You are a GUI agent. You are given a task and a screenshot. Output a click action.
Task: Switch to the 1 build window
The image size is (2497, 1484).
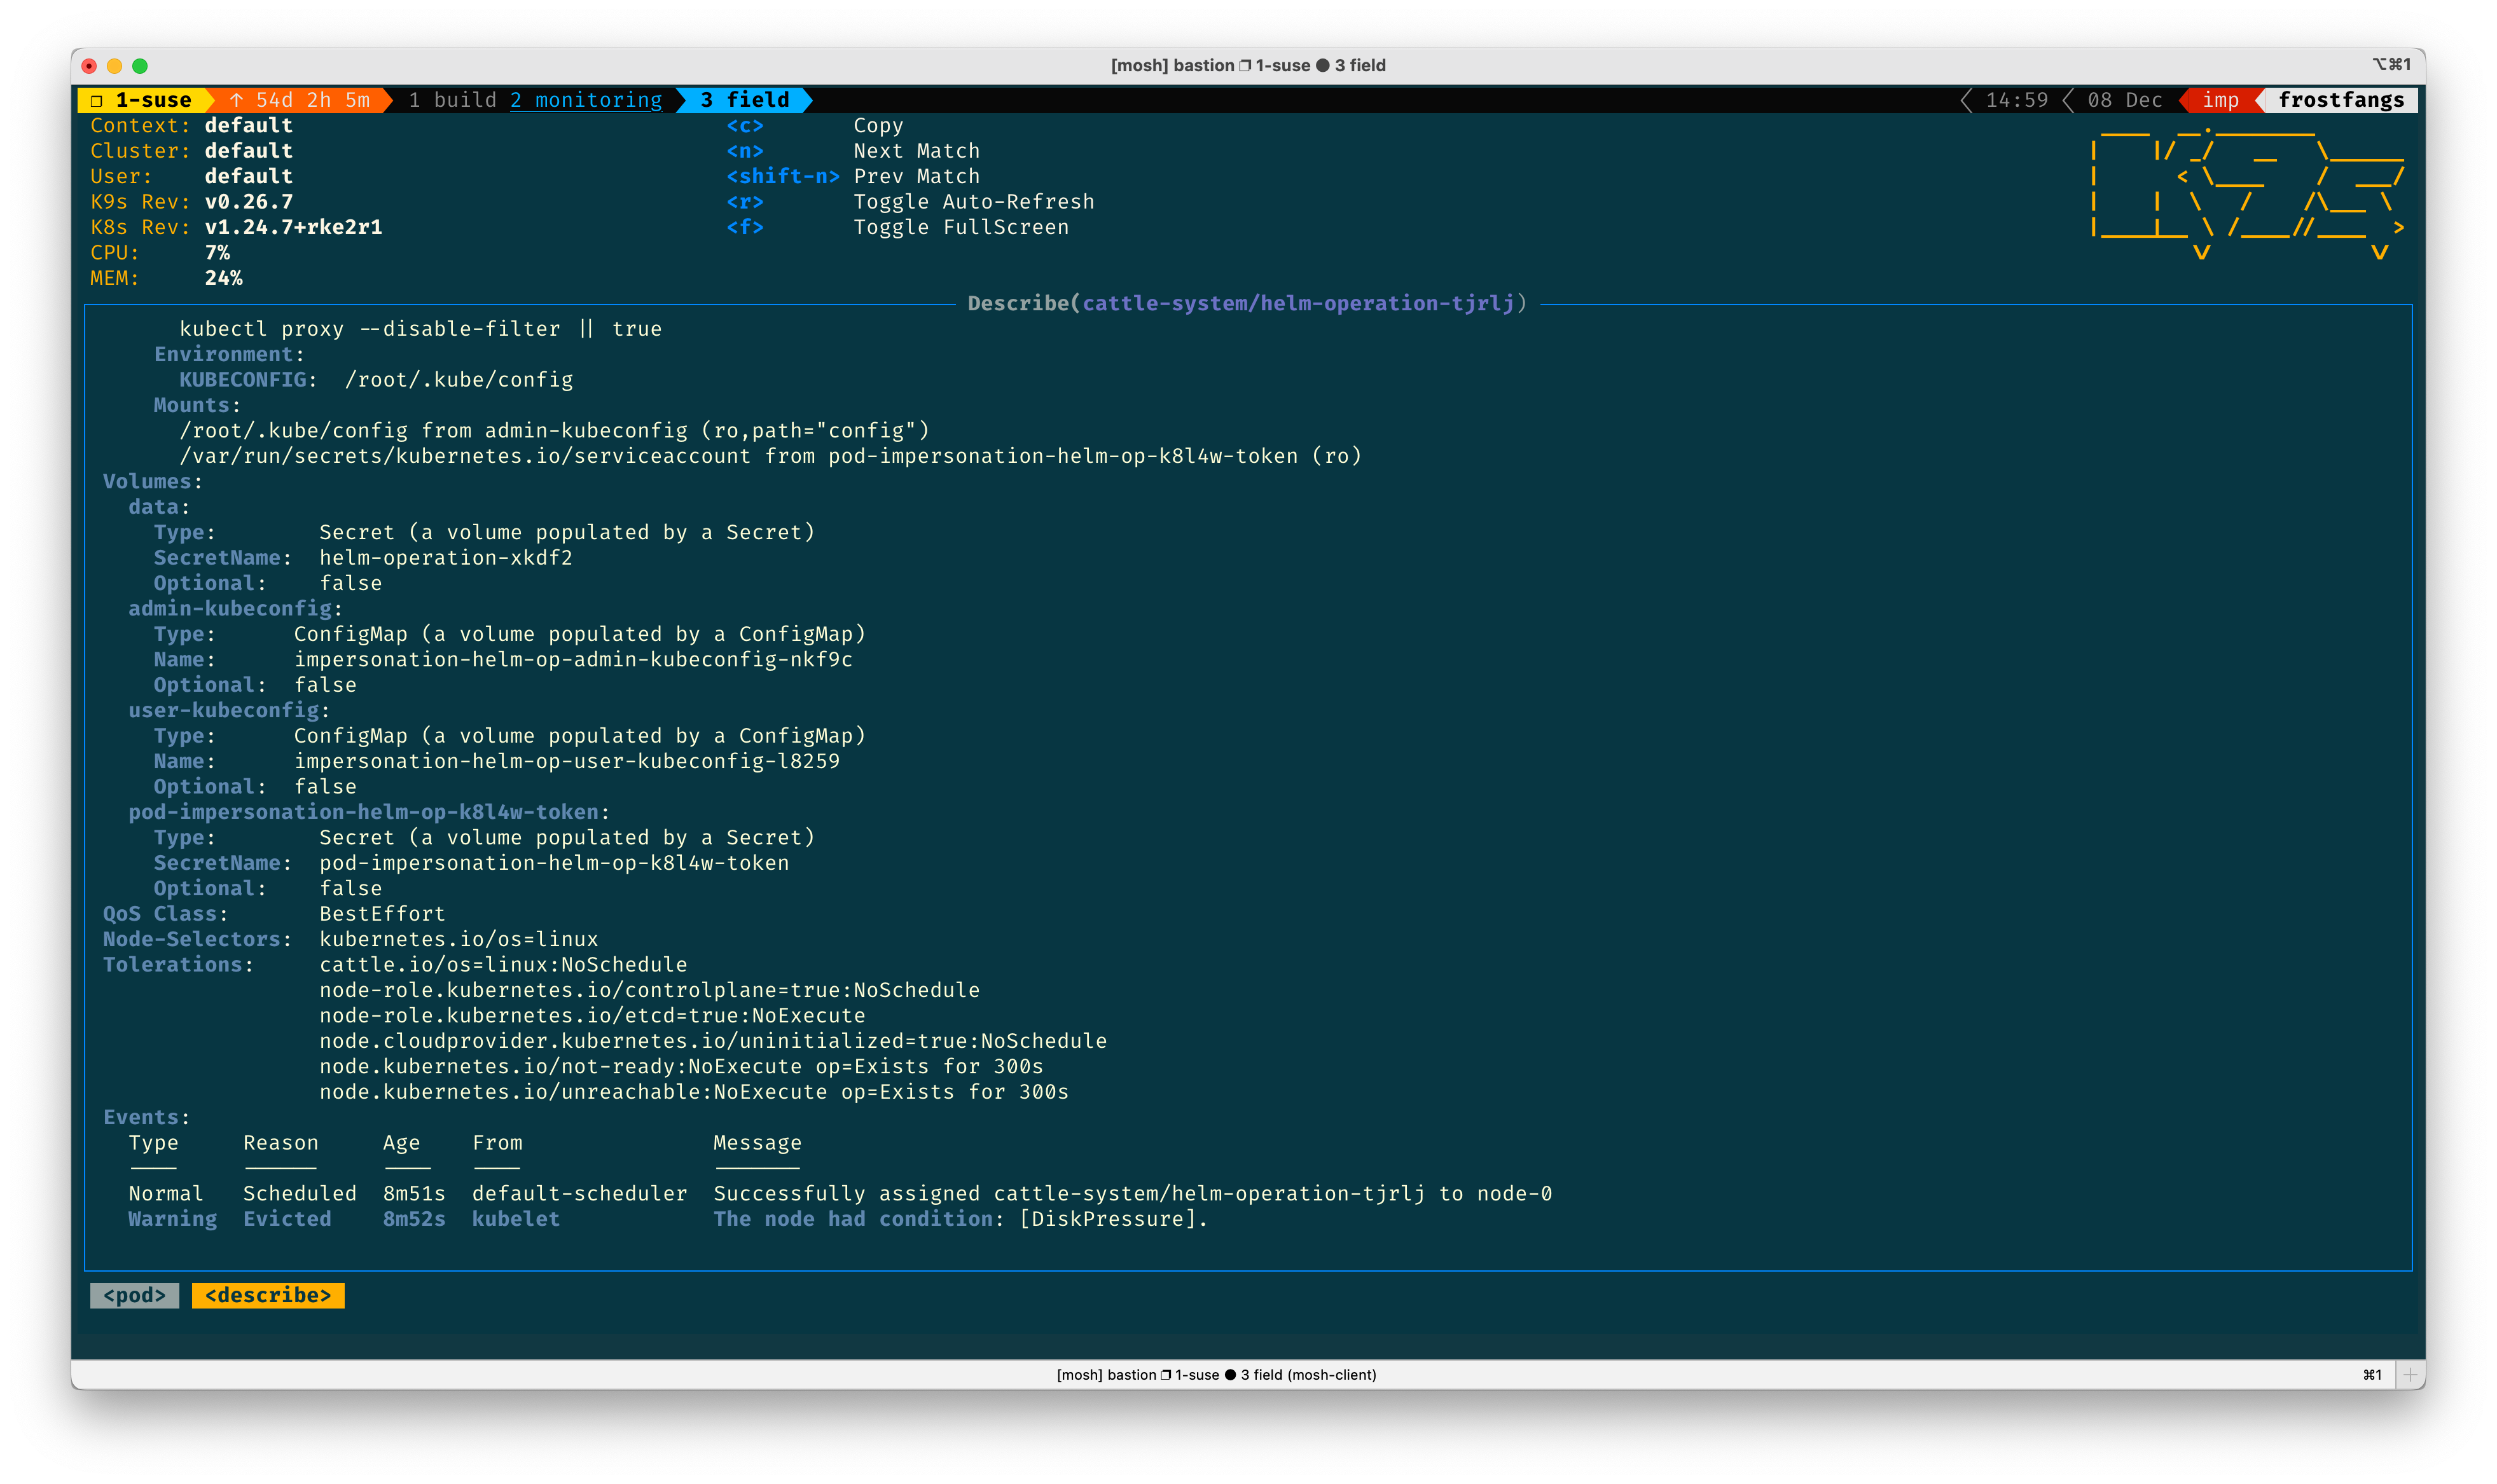[452, 100]
